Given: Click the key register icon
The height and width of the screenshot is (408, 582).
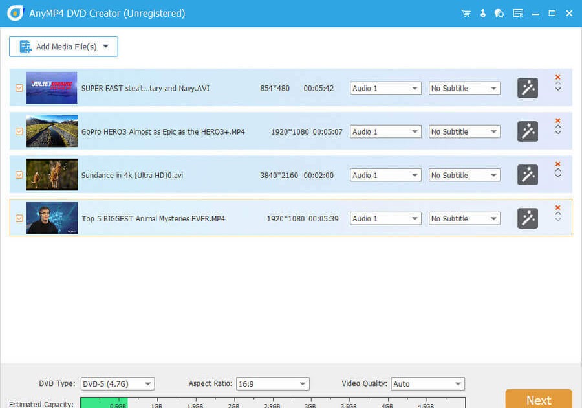Looking at the screenshot, I should 482,13.
